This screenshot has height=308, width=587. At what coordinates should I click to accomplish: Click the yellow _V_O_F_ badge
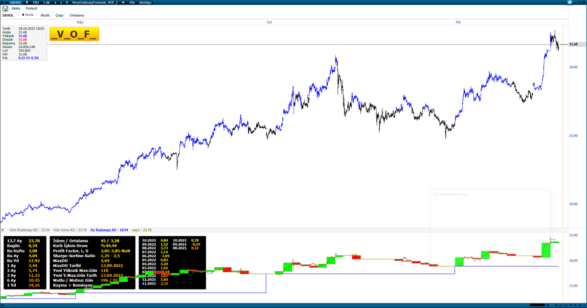point(74,34)
